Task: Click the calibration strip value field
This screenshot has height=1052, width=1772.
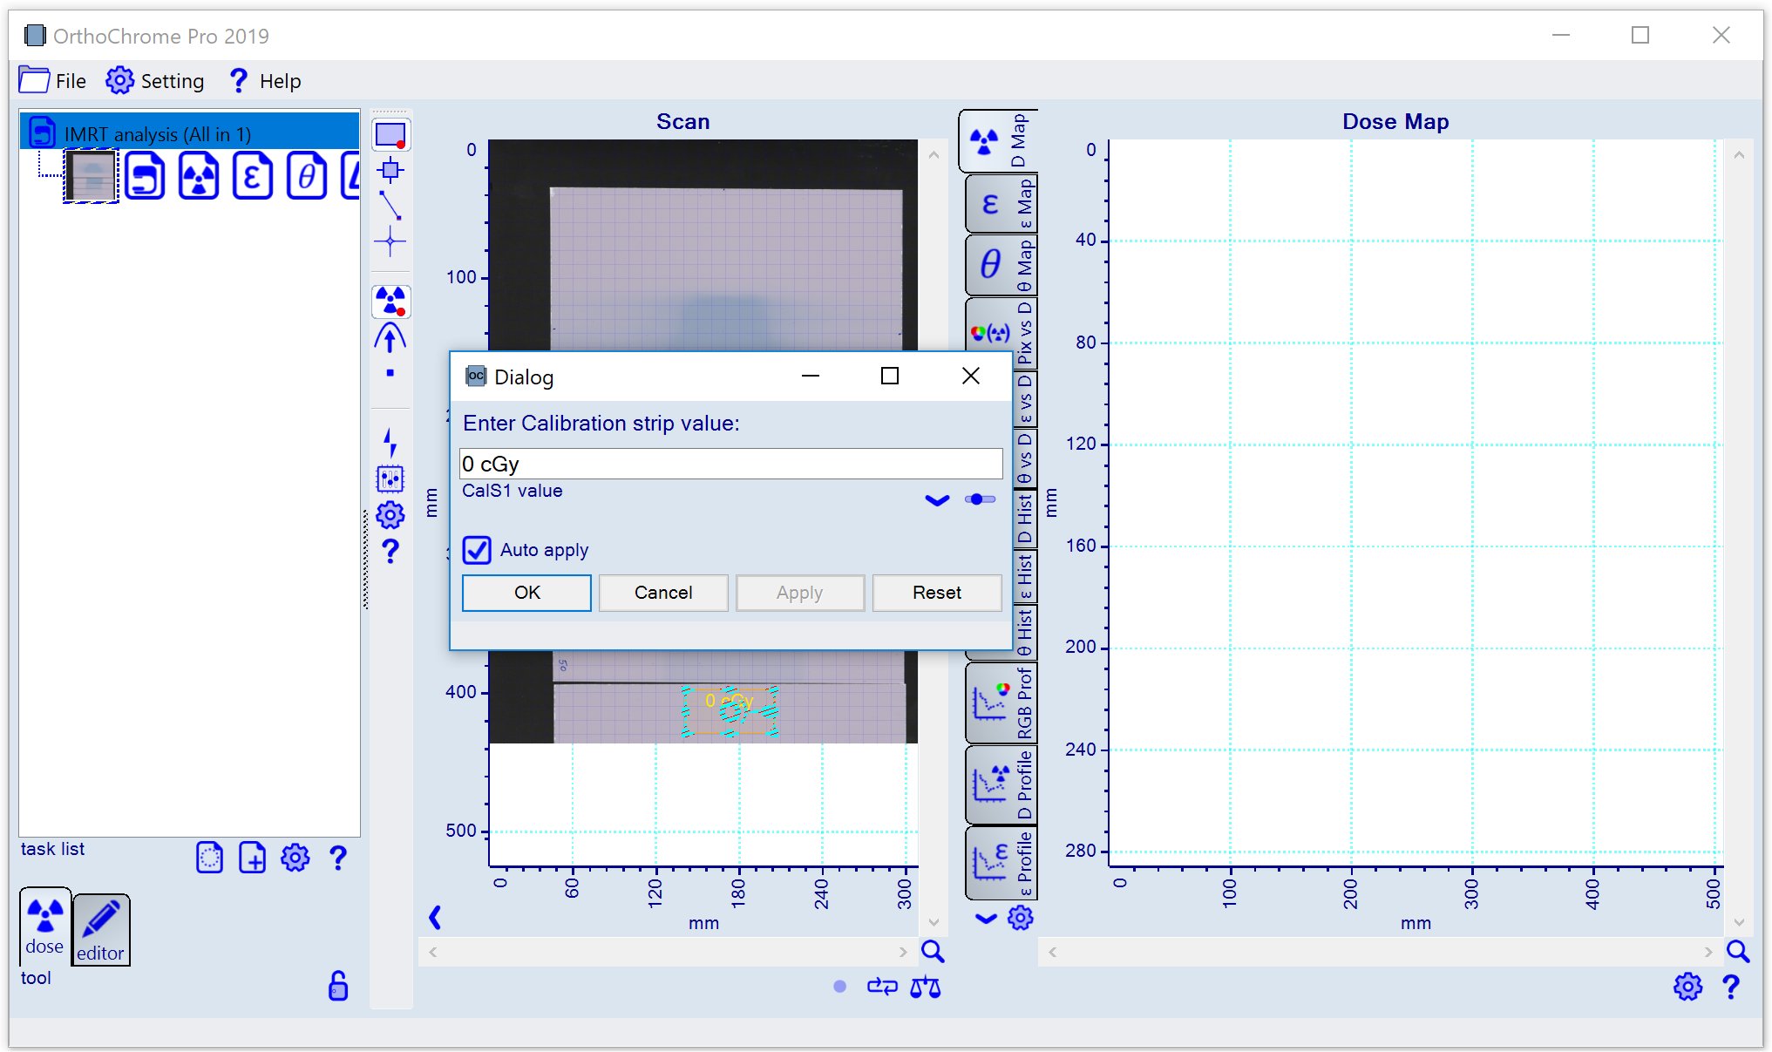Action: [x=730, y=464]
